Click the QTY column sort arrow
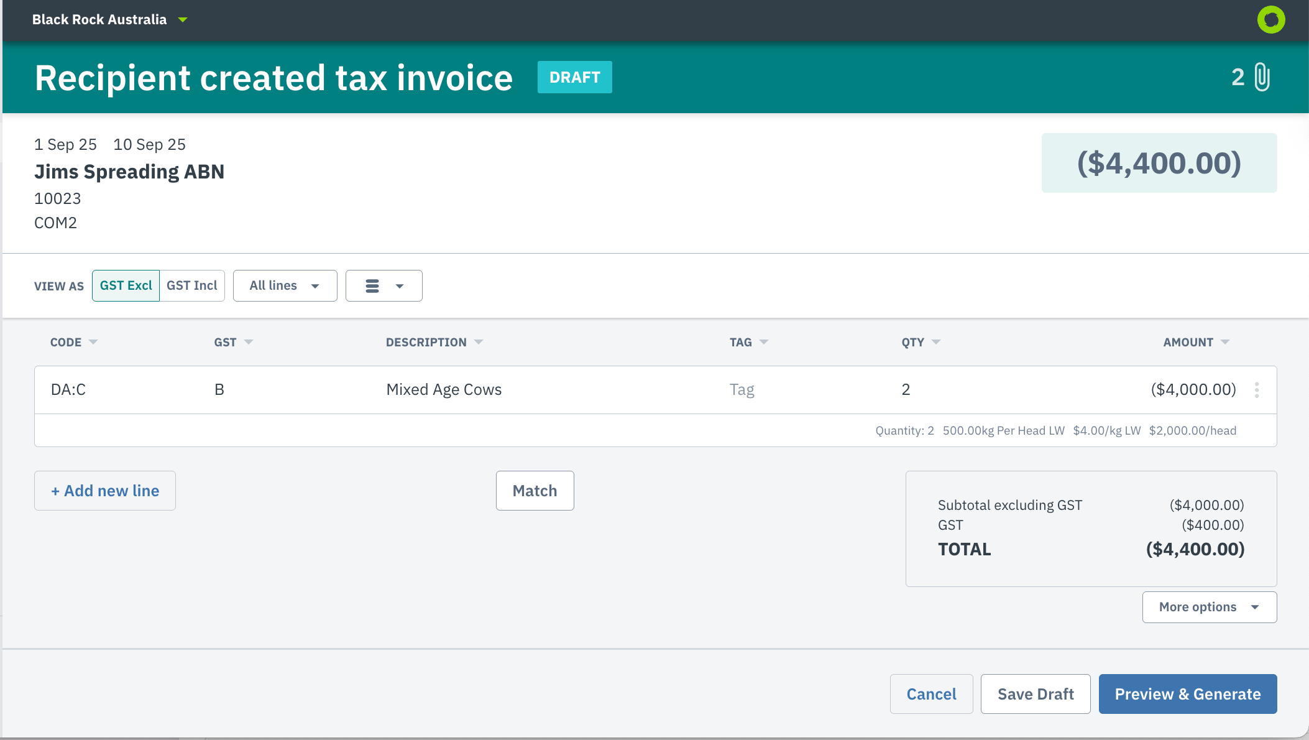The height and width of the screenshot is (740, 1309). tap(936, 343)
